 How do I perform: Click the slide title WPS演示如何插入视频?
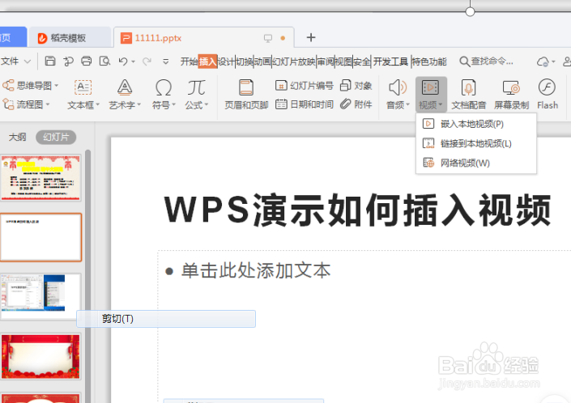click(358, 210)
